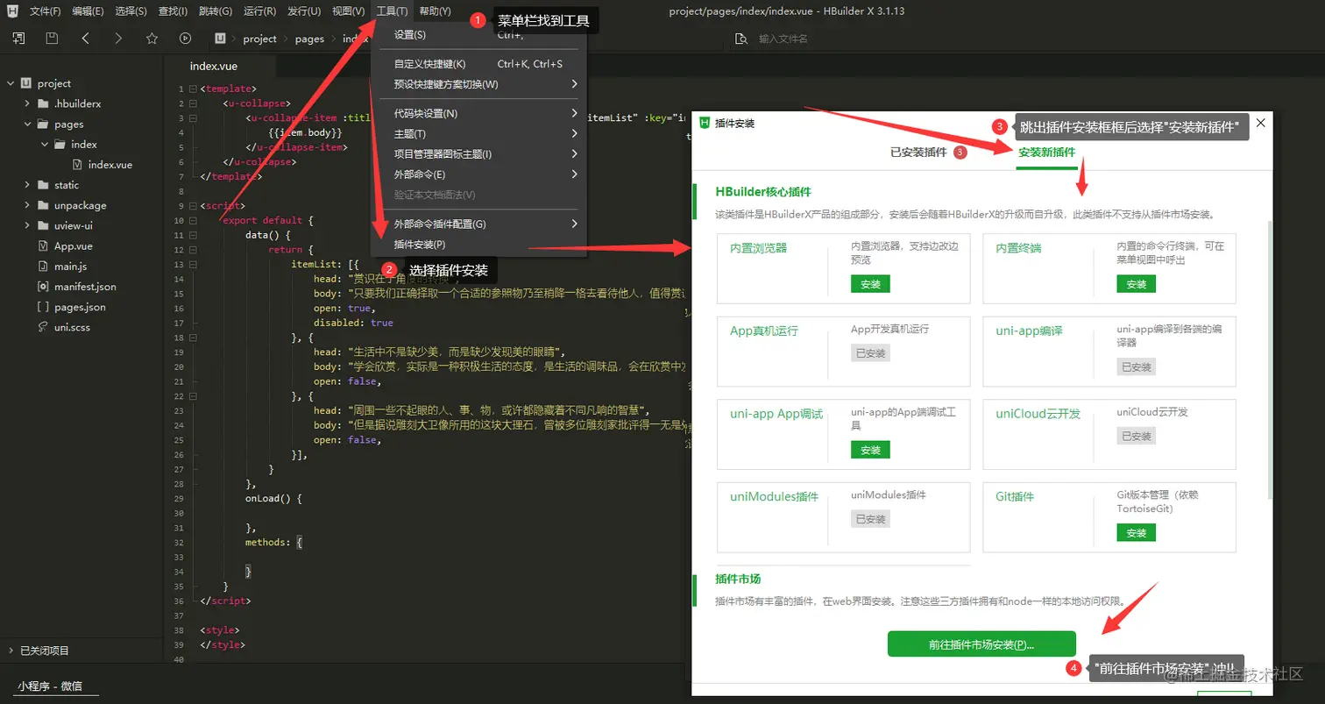
Task: Expand the unpackage folder
Action: (28, 205)
